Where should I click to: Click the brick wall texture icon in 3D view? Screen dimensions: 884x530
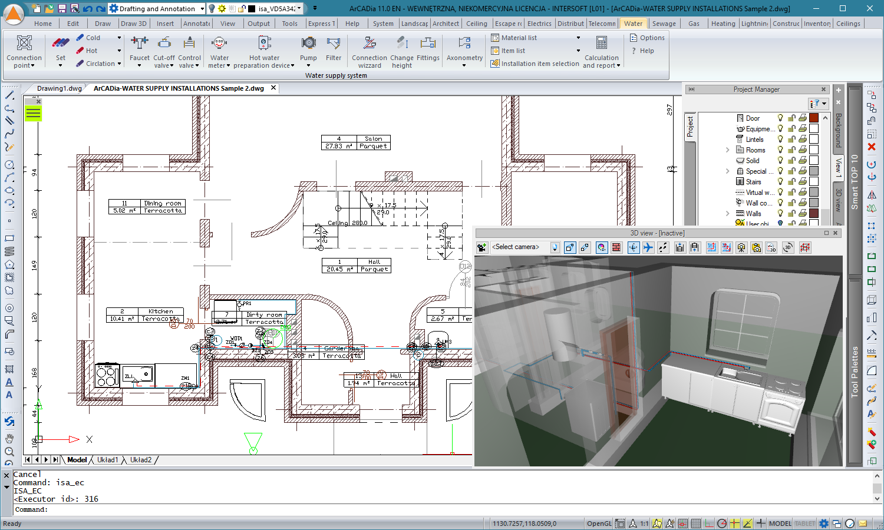coord(616,247)
